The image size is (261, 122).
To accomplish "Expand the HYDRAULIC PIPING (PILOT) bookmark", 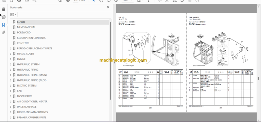I will point(11,80).
